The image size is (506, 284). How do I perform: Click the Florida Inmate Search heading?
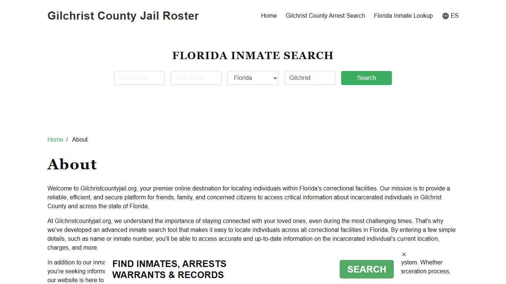click(x=253, y=55)
